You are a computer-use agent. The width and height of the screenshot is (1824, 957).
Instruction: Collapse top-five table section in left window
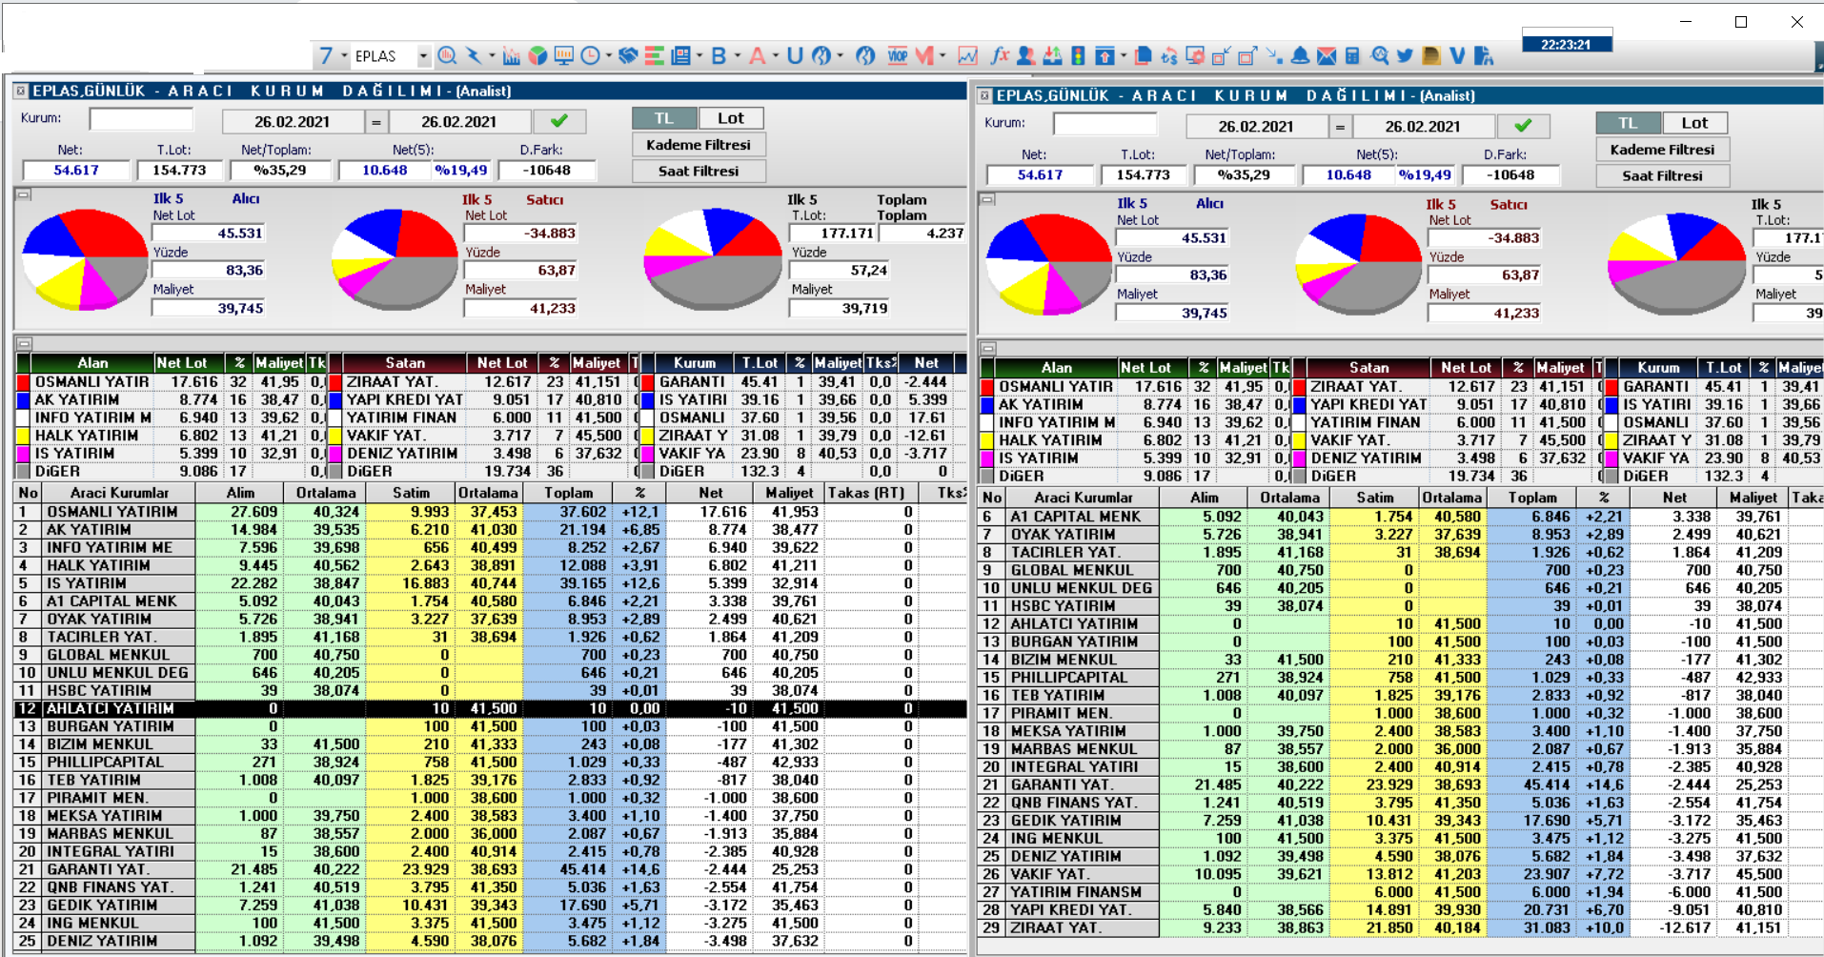[24, 343]
